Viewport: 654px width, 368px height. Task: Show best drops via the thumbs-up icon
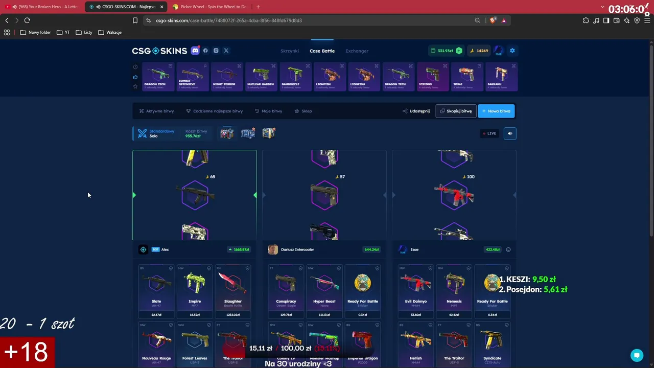135,77
